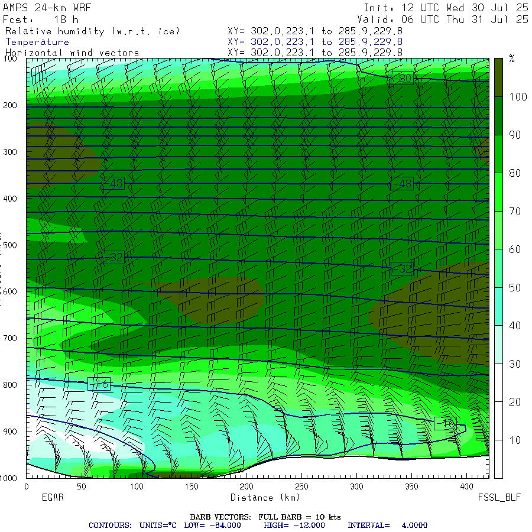
Task: Click the "FSSL_BLF" endpoint label
Action: tap(499, 497)
